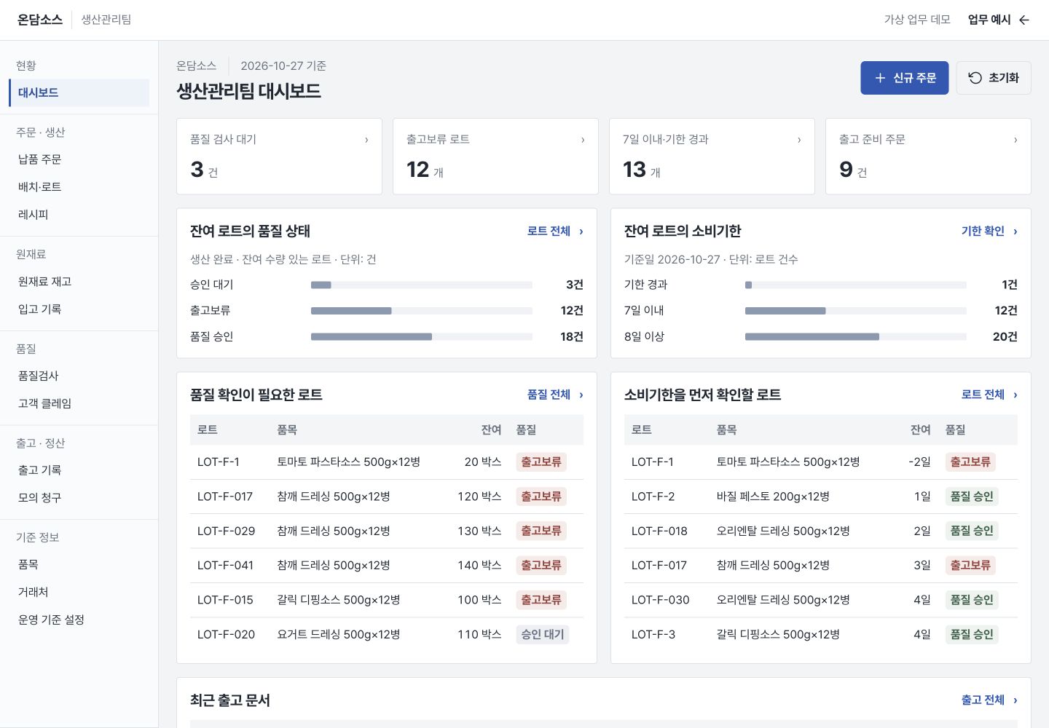
Task: Click the -2일 remaining days cell
Action: [919, 462]
